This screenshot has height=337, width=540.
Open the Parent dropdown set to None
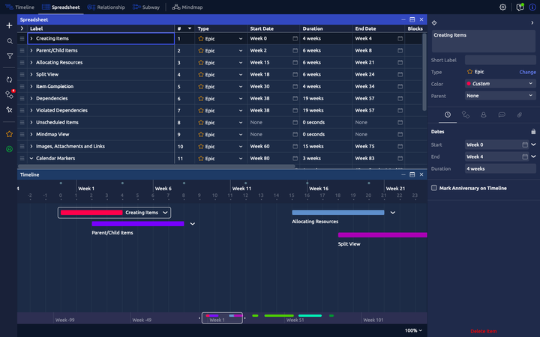tap(499, 96)
